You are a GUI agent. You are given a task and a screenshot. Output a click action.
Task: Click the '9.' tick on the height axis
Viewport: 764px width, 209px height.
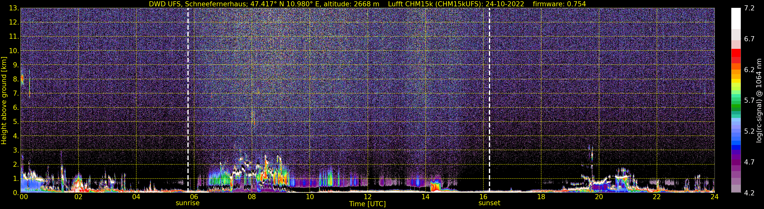pyautogui.click(x=16, y=65)
